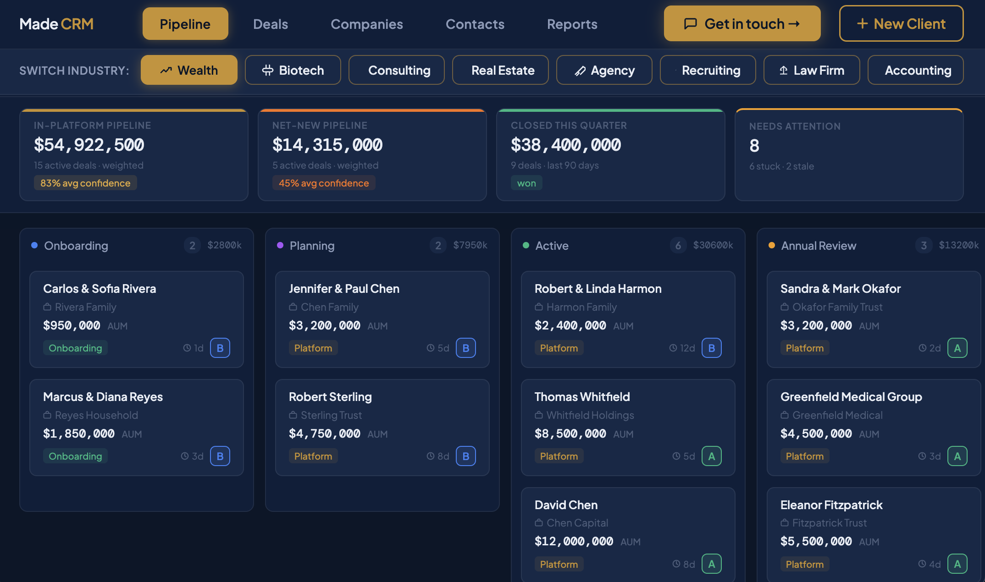This screenshot has width=985, height=582.
Task: Open the Robert Sterling card
Action: click(382, 428)
